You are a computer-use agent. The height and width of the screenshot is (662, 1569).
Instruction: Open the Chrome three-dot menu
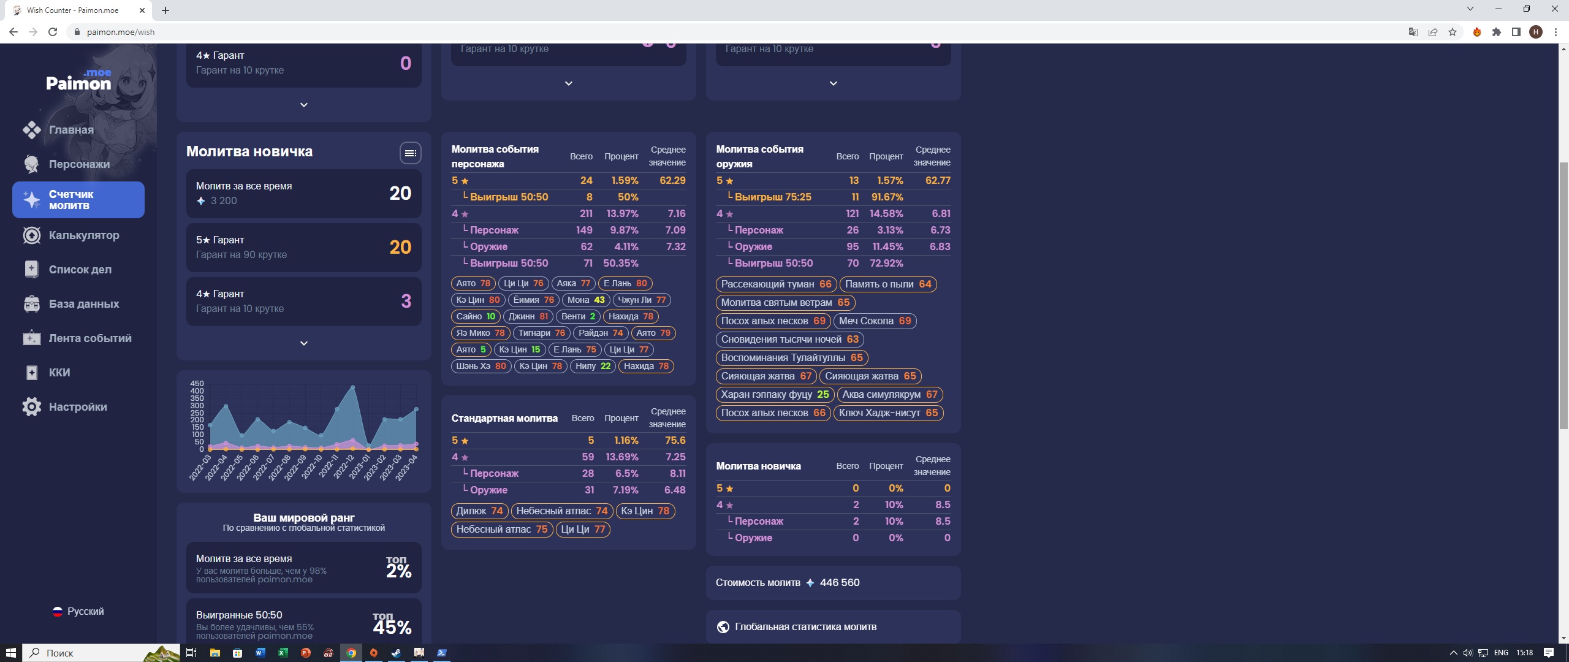pos(1556,32)
